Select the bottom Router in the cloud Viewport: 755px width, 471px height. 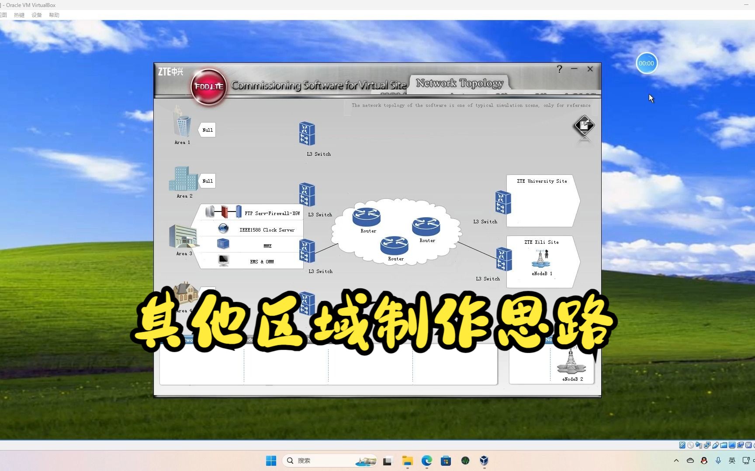pos(394,246)
